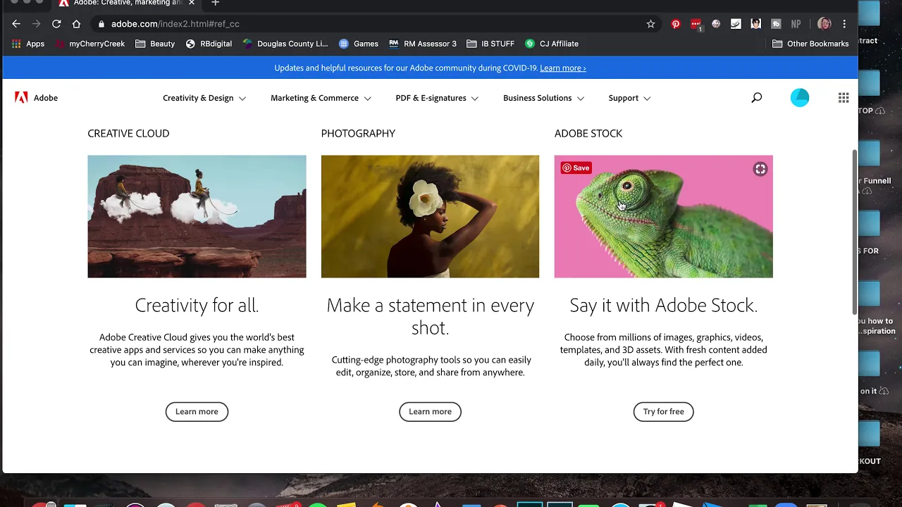Click the 'Creativity for all.' heading
The image size is (902, 507).
(197, 305)
